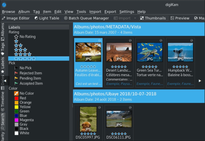Switch to the Search sidebar tab

pos(3,122)
